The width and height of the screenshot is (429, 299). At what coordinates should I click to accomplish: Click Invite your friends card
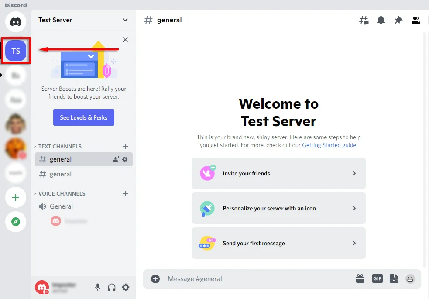click(279, 173)
